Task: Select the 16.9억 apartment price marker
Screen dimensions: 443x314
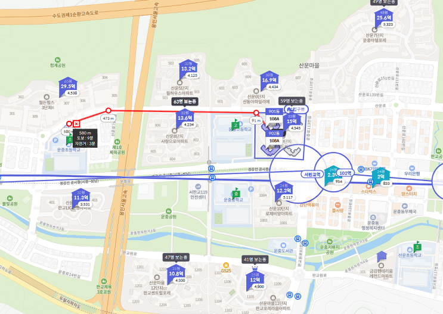Action: click(x=269, y=80)
